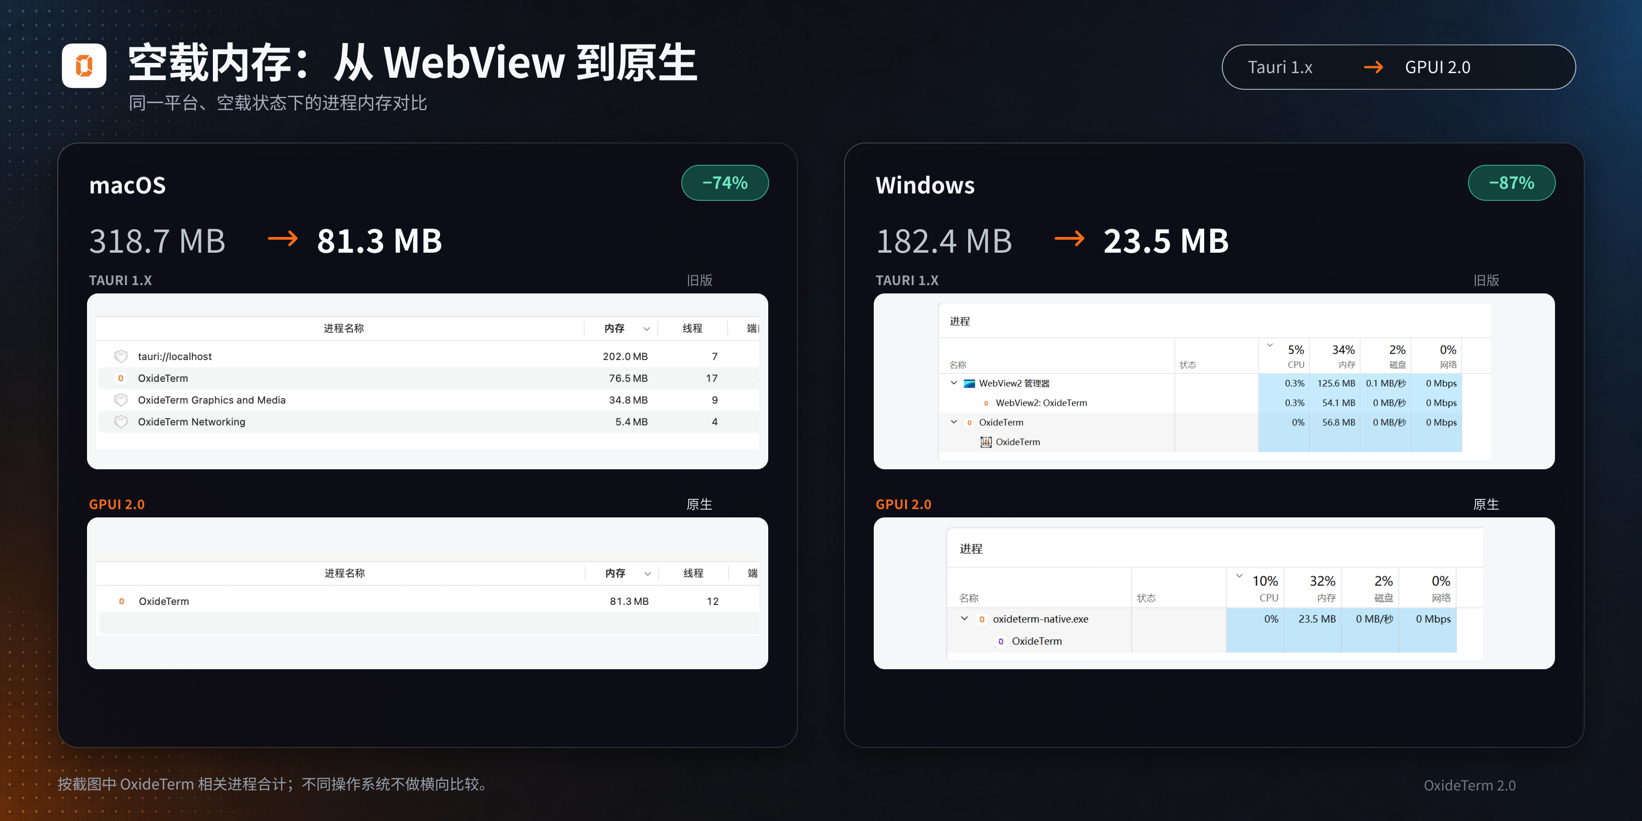Click the OxideTerm window sub-item icon under Tauri
This screenshot has width=1642, height=821.
coord(986,442)
